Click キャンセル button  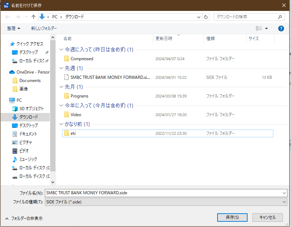267,217
